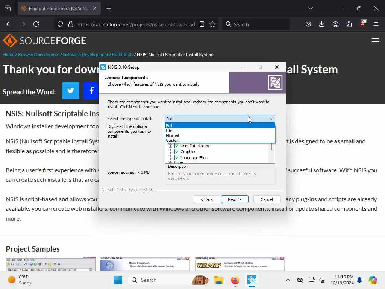Uncheck the Graphics component
385x289 pixels.
(177, 152)
